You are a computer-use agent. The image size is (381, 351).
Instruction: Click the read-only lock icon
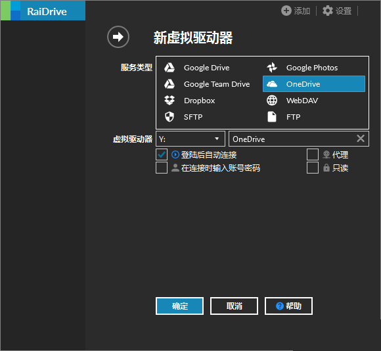(x=326, y=168)
